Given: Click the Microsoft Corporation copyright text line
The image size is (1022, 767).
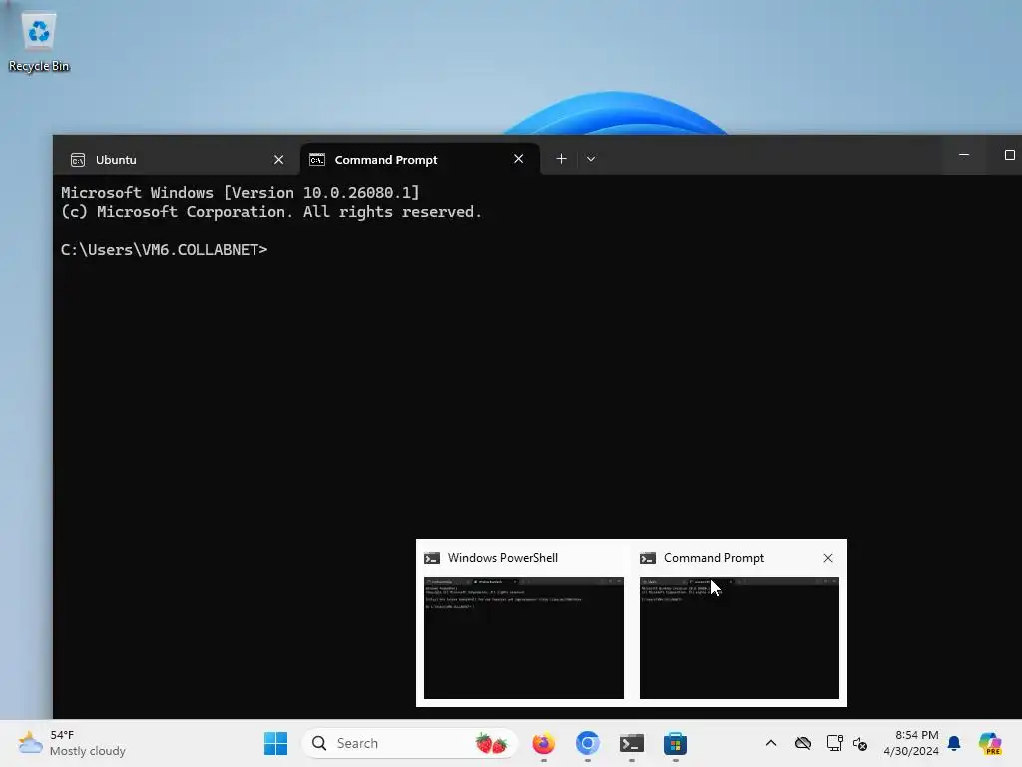Looking at the screenshot, I should [x=271, y=212].
